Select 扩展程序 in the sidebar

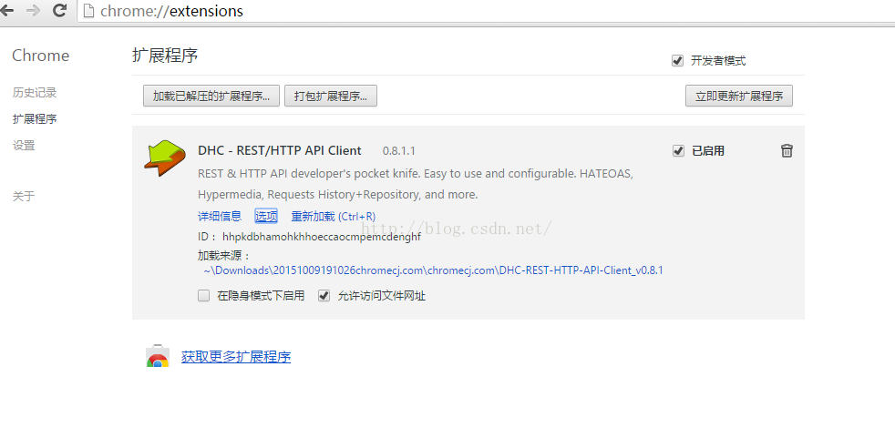click(35, 118)
